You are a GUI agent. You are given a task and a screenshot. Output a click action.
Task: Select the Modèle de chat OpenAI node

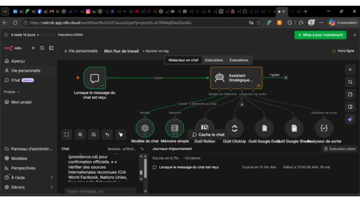[145, 128]
